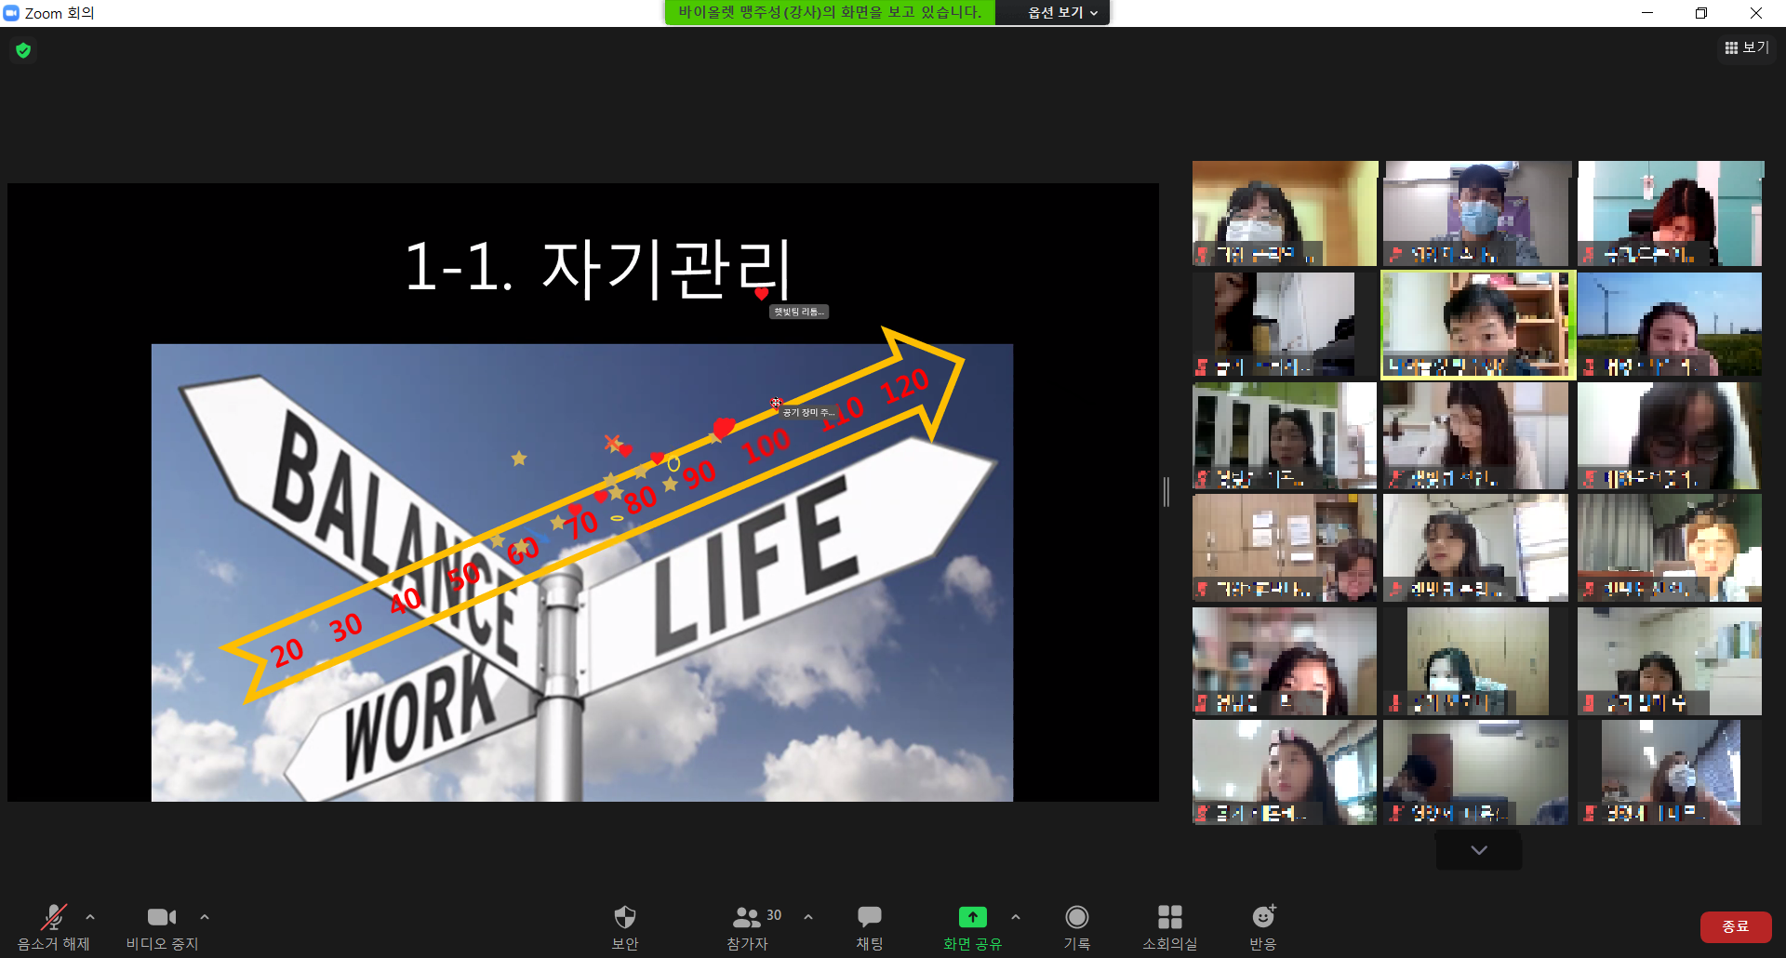
Task: Start recording with the 기록 icon
Action: (x=1076, y=918)
